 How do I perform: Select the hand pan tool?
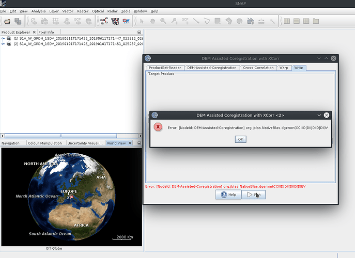click(152, 21)
